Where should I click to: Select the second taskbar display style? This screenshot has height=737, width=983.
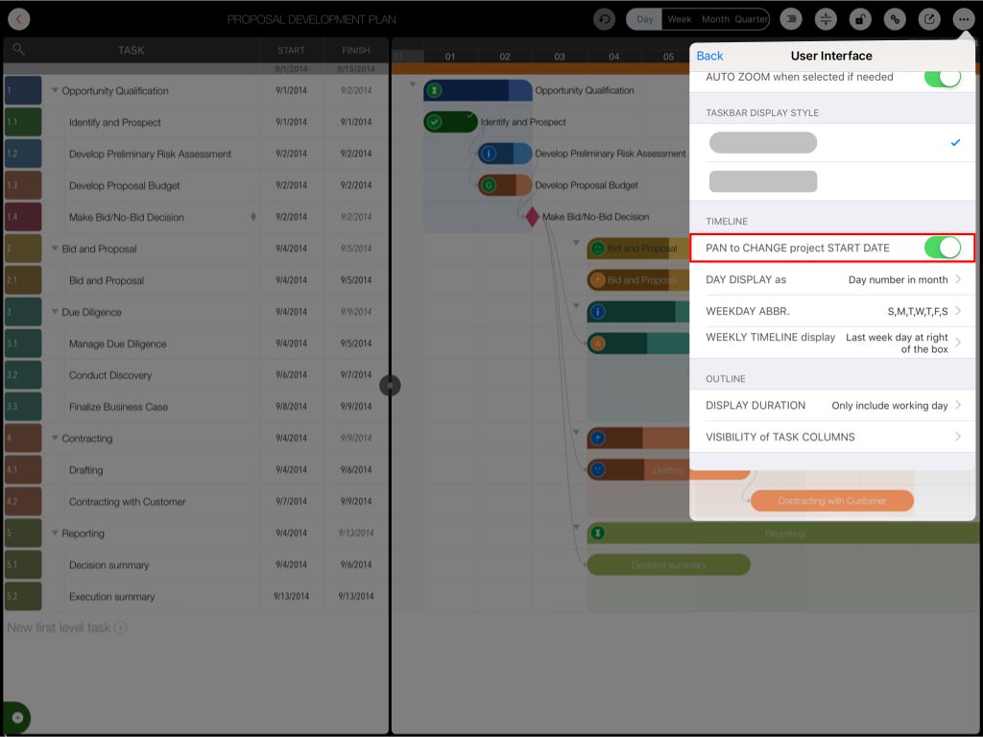(763, 181)
